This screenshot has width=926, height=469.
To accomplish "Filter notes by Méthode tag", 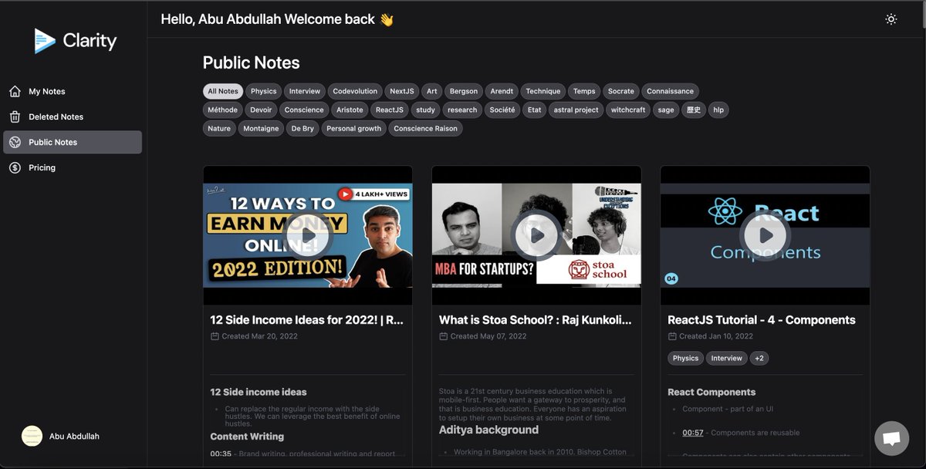I will point(223,110).
